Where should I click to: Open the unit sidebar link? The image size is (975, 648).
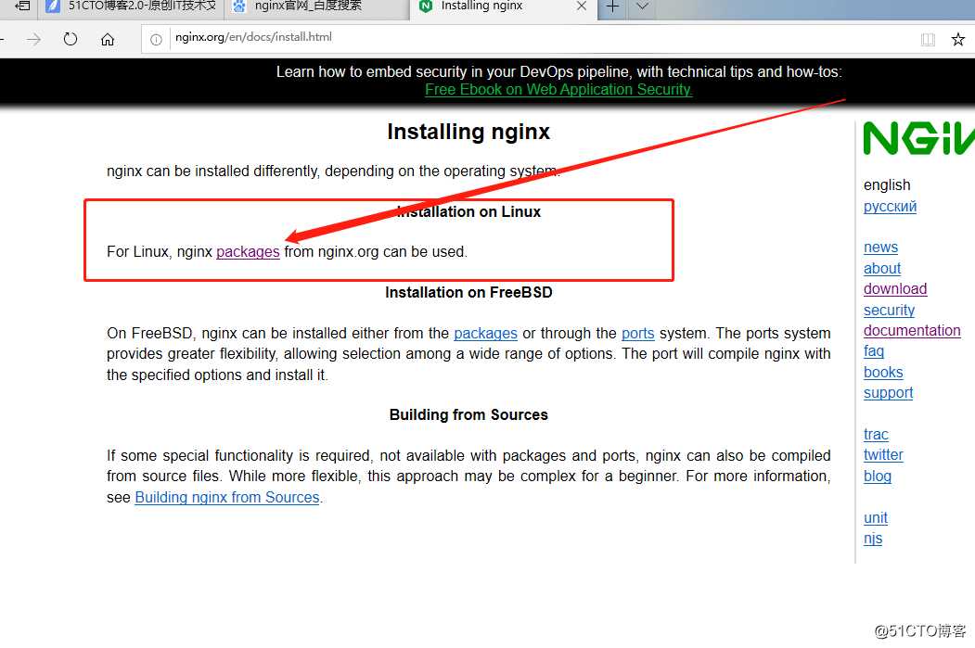pos(876,517)
